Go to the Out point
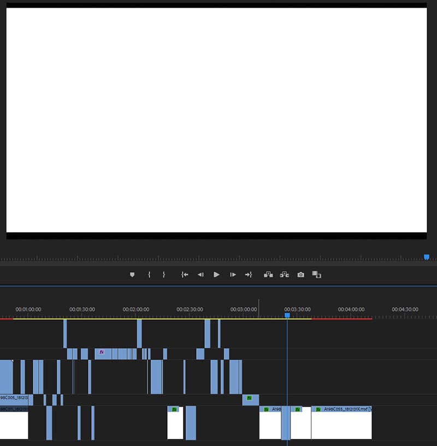Image resolution: width=437 pixels, height=446 pixels. pyautogui.click(x=249, y=274)
